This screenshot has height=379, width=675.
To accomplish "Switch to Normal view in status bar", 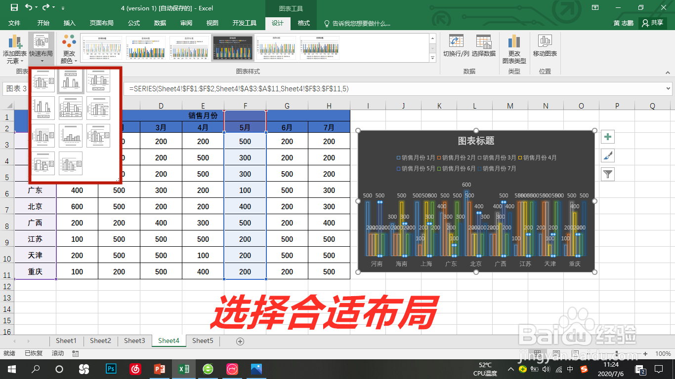I will 537,354.
